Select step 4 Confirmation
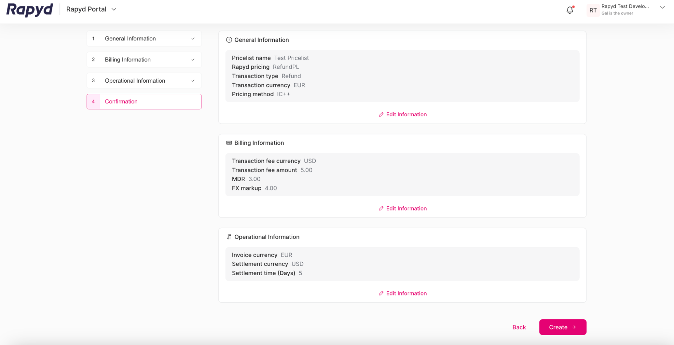The height and width of the screenshot is (345, 674). (x=144, y=101)
